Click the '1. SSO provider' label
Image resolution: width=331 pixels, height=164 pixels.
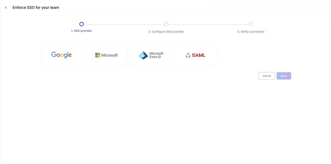(81, 31)
